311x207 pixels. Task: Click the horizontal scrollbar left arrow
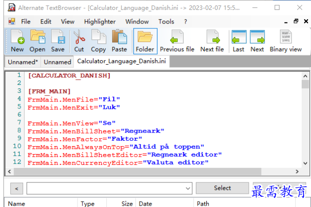click(x=9, y=172)
